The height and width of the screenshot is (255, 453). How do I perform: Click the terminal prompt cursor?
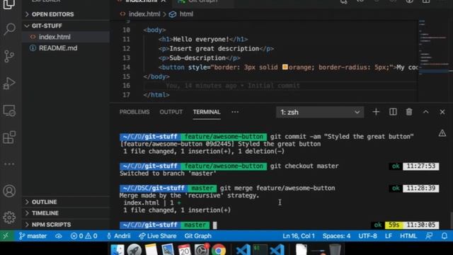214,225
